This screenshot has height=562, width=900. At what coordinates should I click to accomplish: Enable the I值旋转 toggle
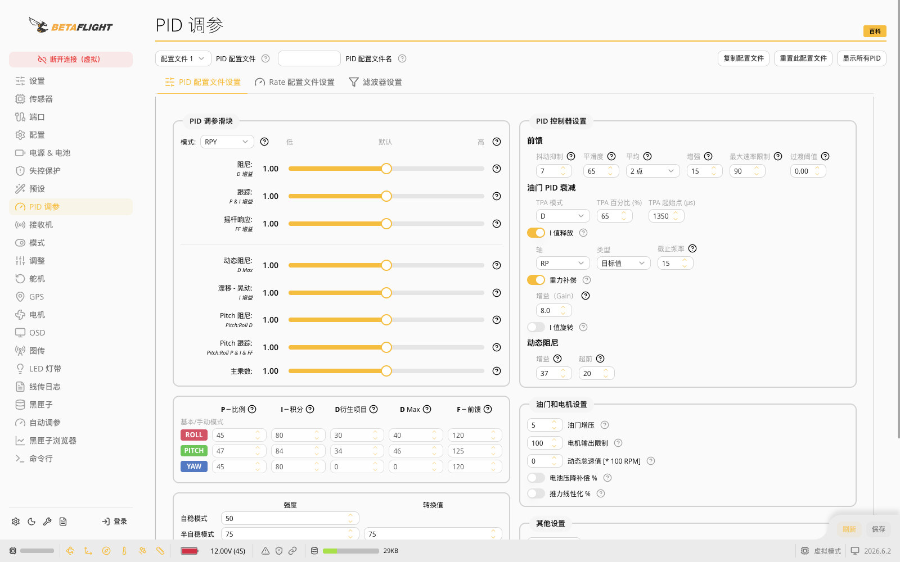pyautogui.click(x=536, y=327)
